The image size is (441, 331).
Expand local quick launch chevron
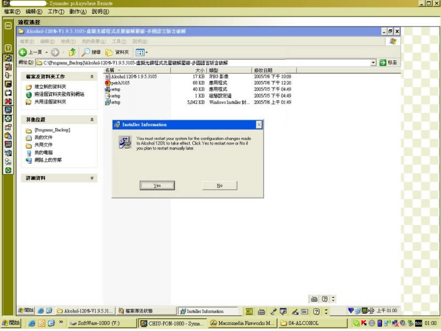coord(61,322)
